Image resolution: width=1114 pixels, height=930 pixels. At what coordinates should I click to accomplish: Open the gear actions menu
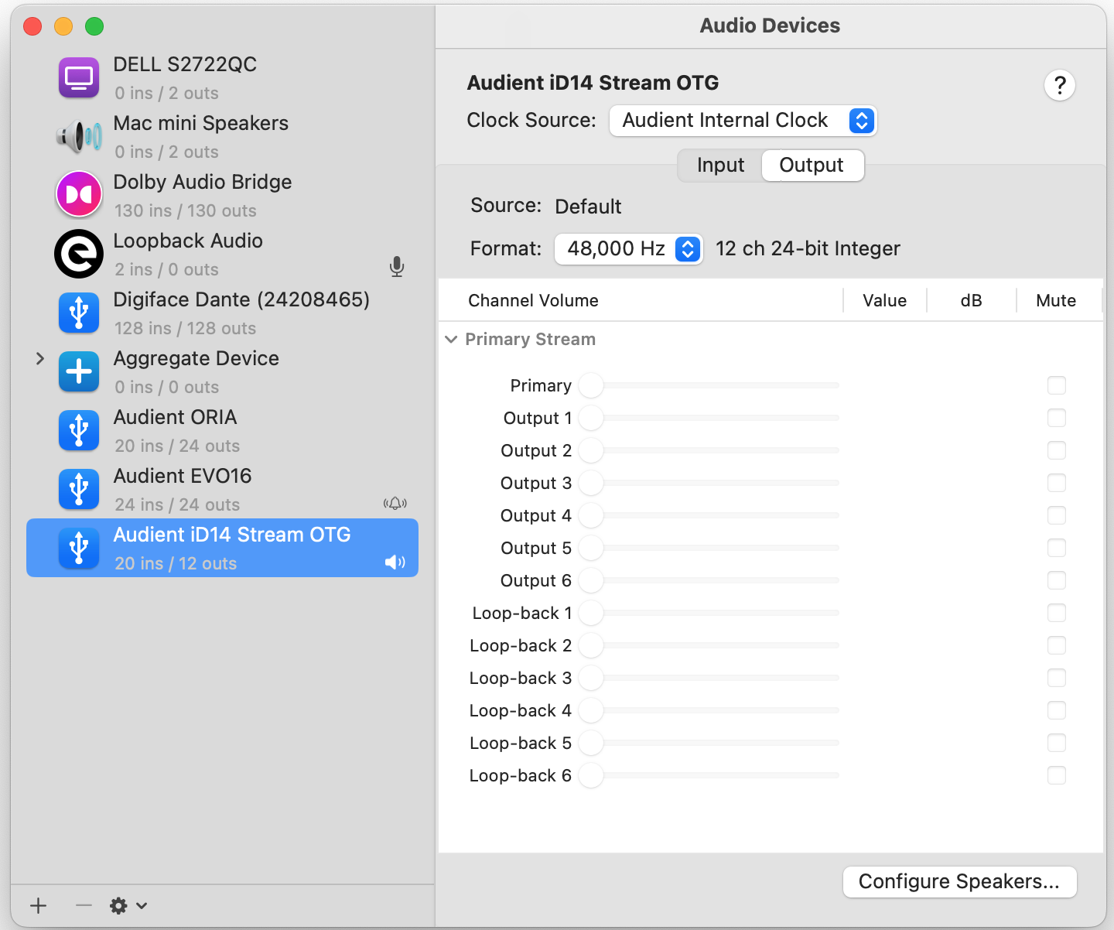pyautogui.click(x=128, y=905)
